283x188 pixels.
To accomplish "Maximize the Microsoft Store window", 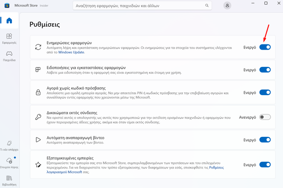I will pos(266,3).
